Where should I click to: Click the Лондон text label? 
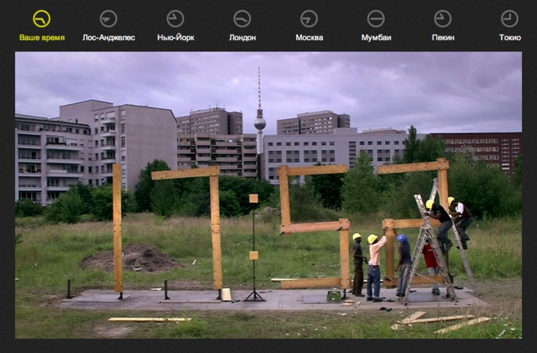point(242,38)
